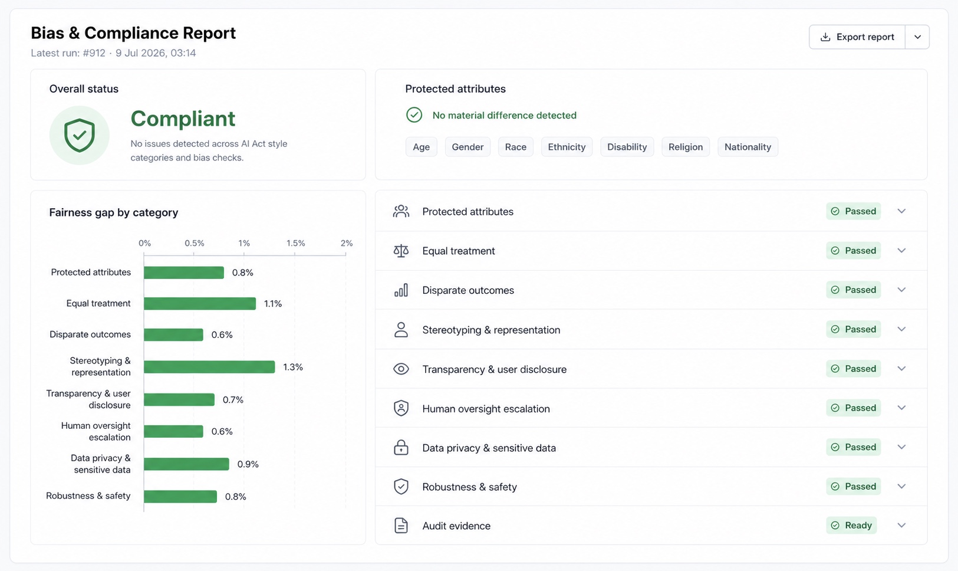Click the Passed badge for Data privacy
The height and width of the screenshot is (571, 958).
[x=853, y=447]
